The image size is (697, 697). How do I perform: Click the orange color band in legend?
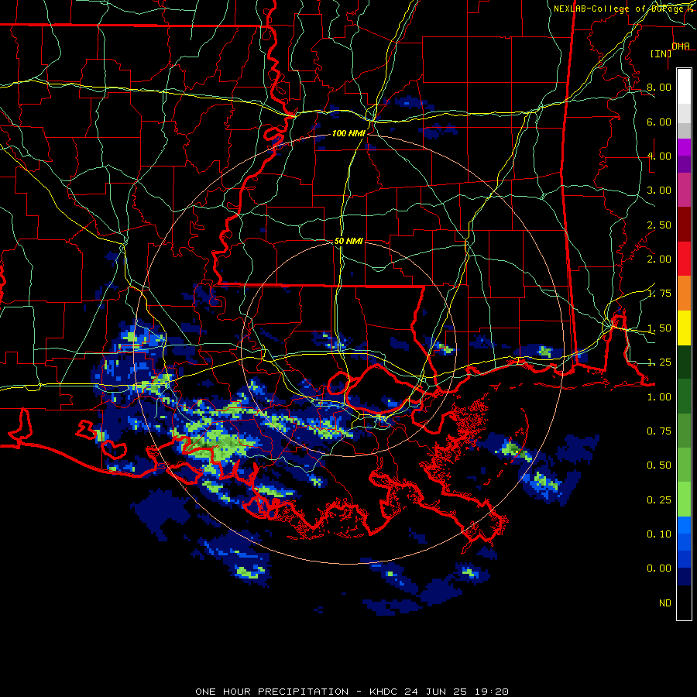684,294
